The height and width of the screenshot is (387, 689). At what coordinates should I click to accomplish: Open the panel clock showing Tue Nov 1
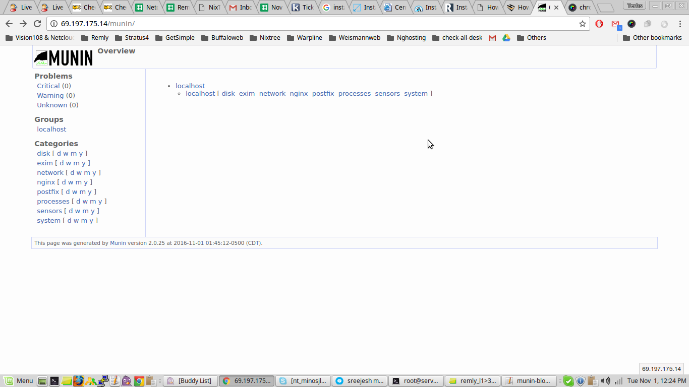pyautogui.click(x=657, y=381)
